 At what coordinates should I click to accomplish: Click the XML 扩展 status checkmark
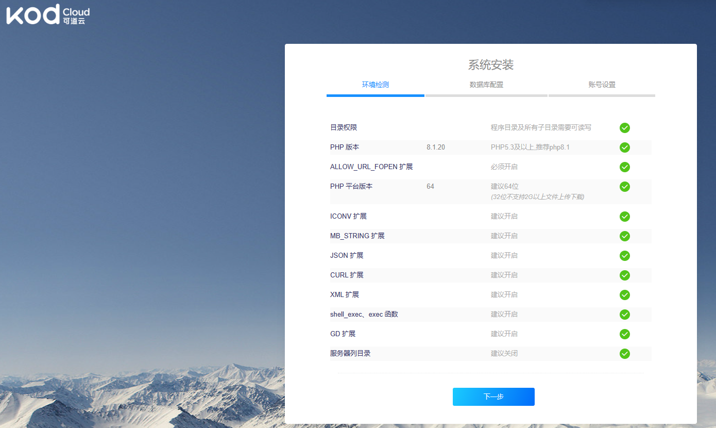pyautogui.click(x=625, y=295)
